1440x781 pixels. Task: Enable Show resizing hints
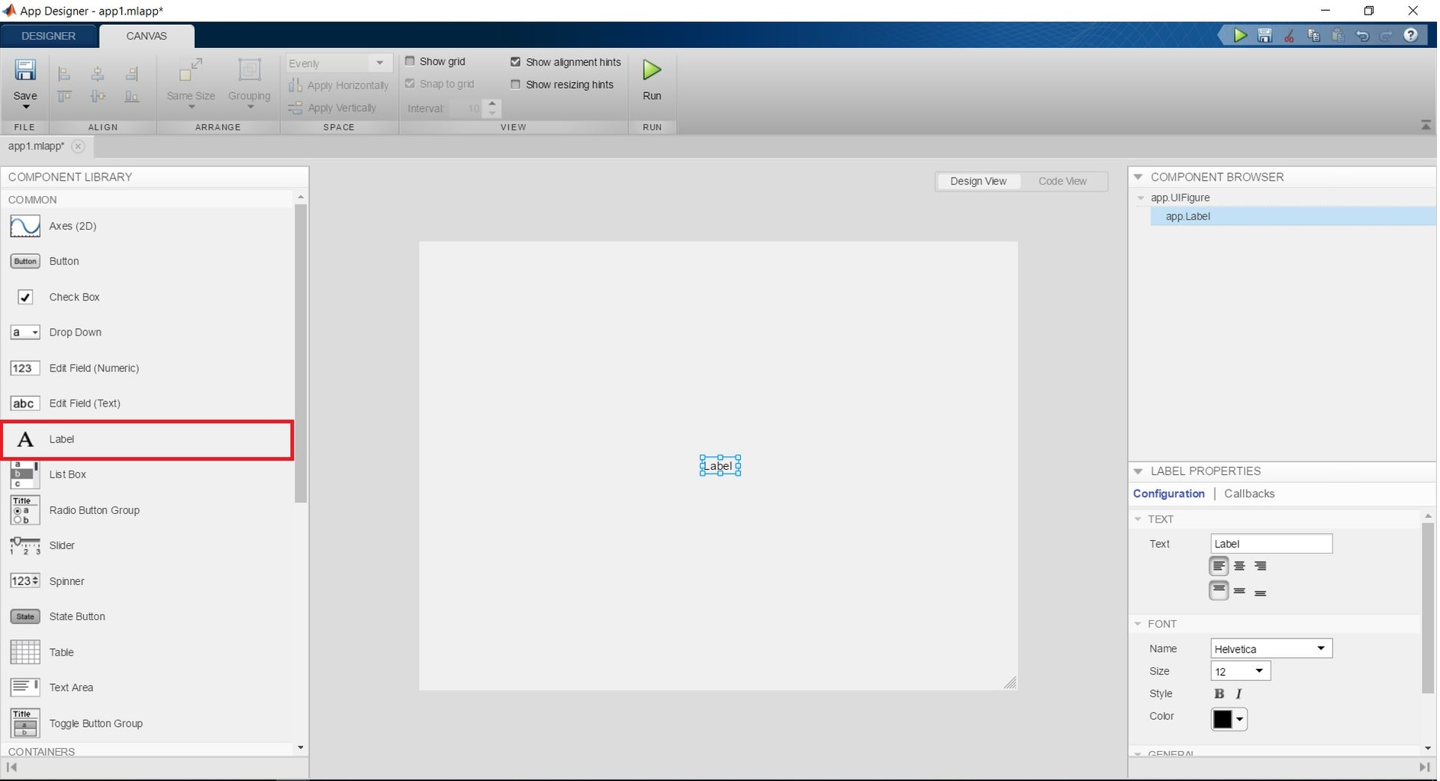[x=516, y=84]
